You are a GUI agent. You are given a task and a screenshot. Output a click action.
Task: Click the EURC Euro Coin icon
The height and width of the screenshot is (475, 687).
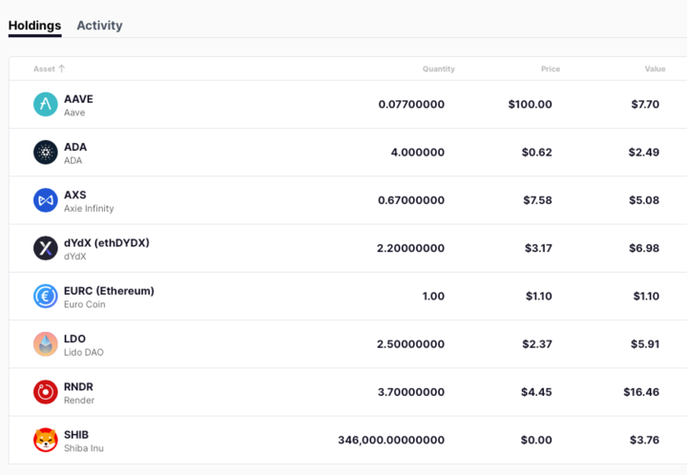click(46, 296)
